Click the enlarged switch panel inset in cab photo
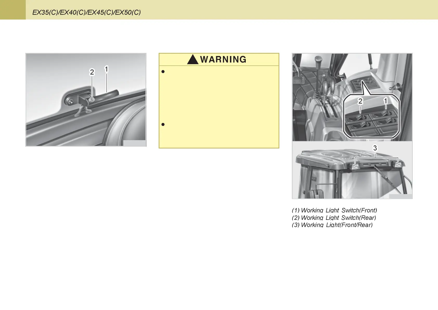This screenshot has height=310, width=438. 371,116
